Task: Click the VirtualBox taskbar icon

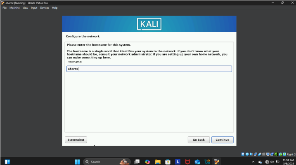Action: (x=217, y=162)
